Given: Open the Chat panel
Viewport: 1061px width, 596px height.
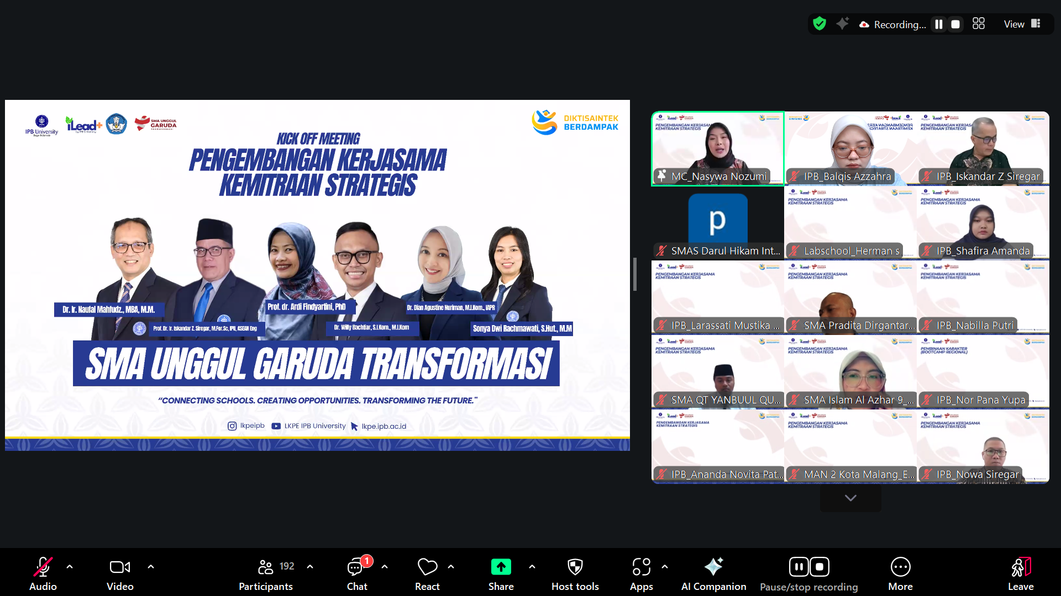Looking at the screenshot, I should click(x=357, y=574).
